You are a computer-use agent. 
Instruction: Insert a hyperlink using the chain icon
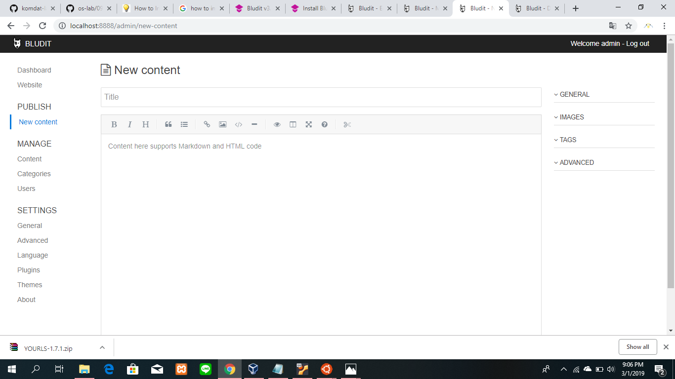207,124
